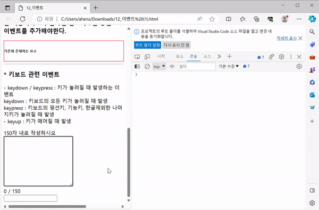Click the 루트 폴더 설정 button
The image size is (319, 210).
click(147, 45)
